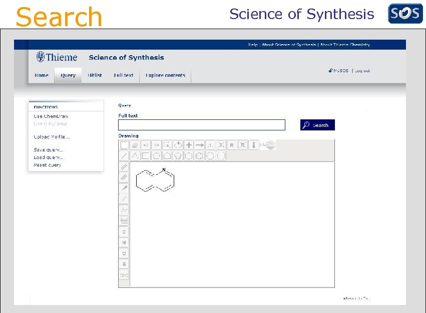Viewport: 426px width, 313px height.
Task: Select the crossed star clean-up icon
Action: 221,145
